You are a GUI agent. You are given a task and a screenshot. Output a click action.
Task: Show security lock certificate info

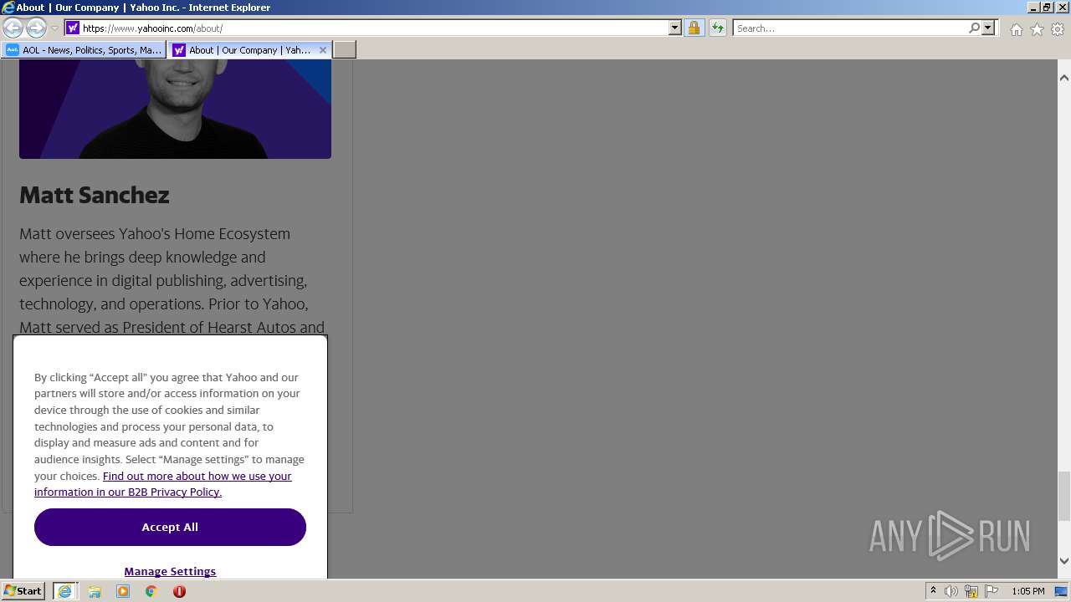[x=694, y=28]
